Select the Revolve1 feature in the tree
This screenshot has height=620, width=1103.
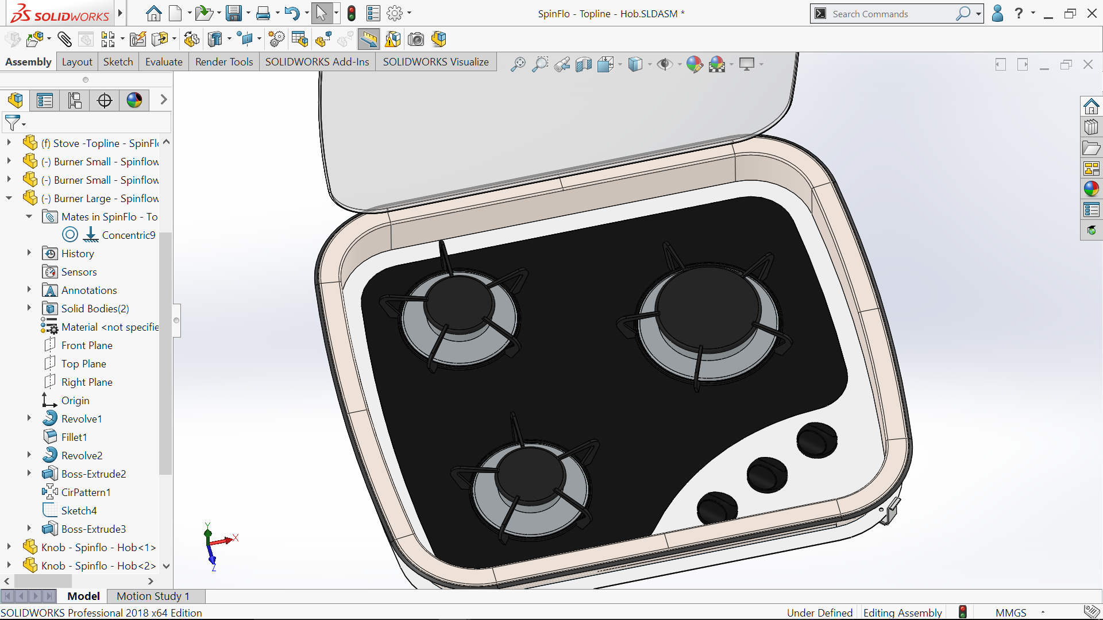[x=82, y=418]
